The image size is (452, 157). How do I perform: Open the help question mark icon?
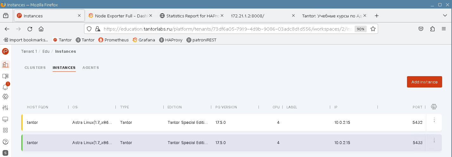pyautogui.click(x=5, y=142)
